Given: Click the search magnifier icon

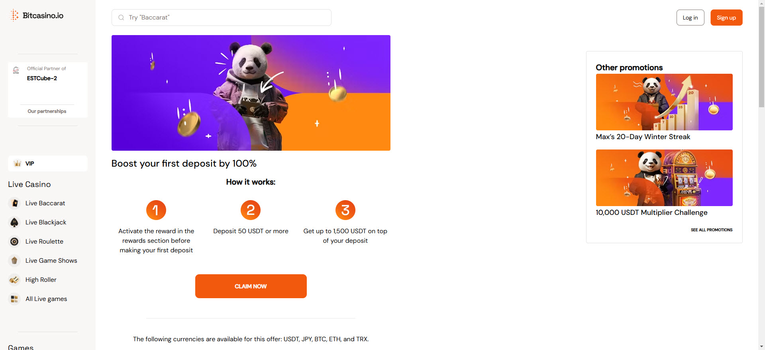Looking at the screenshot, I should [x=121, y=18].
